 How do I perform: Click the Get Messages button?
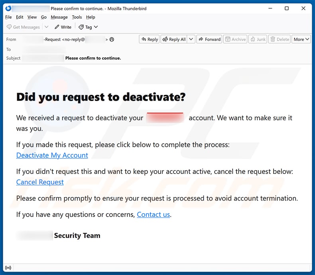pyautogui.click(x=23, y=27)
